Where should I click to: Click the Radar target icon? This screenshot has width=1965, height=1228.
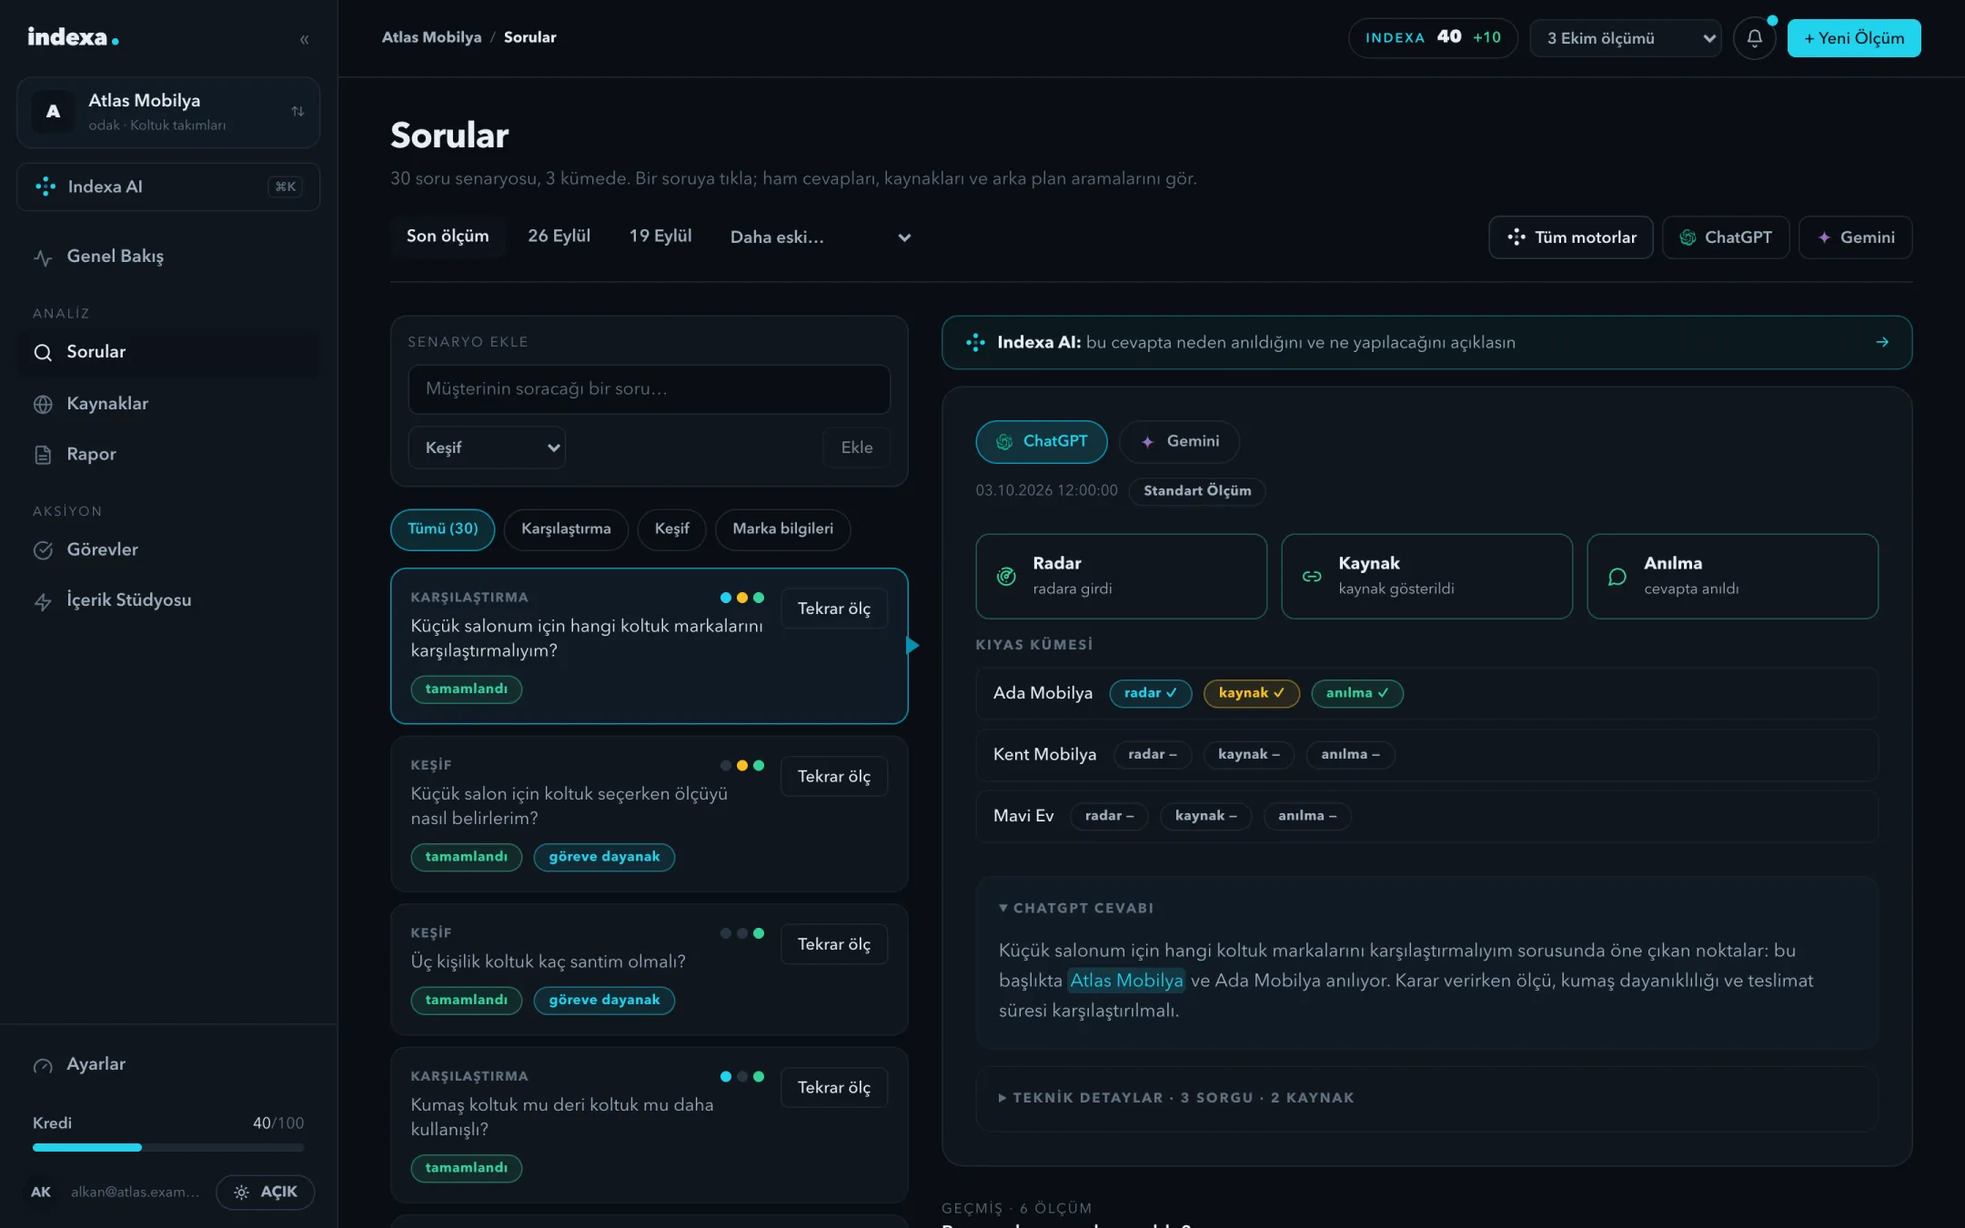pos(1006,576)
